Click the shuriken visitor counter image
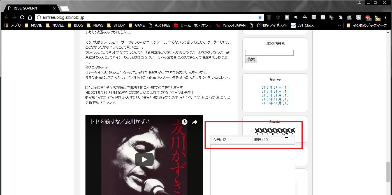The height and width of the screenshot is (195, 392). point(275,131)
